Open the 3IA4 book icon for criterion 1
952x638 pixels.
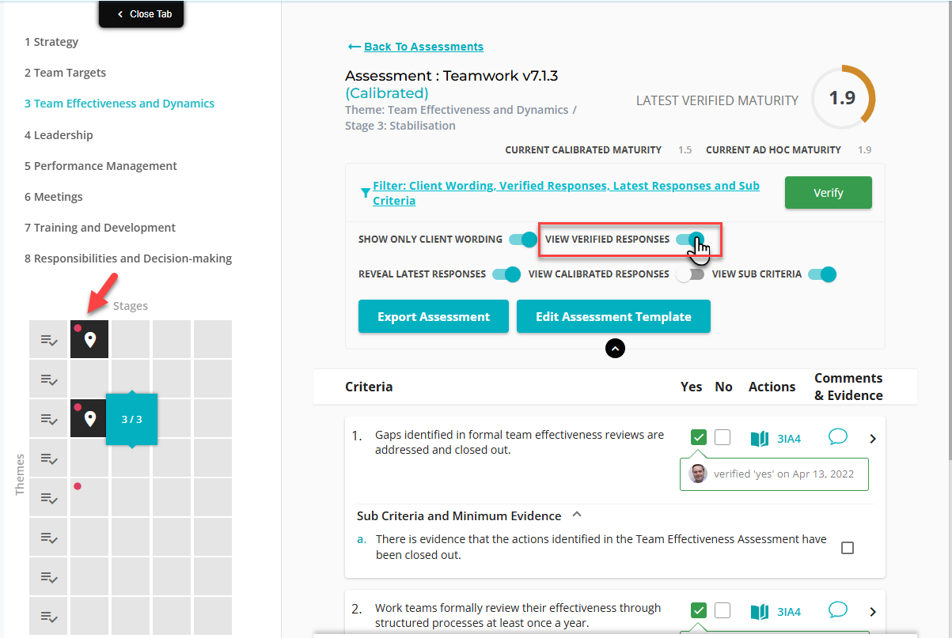[760, 439]
